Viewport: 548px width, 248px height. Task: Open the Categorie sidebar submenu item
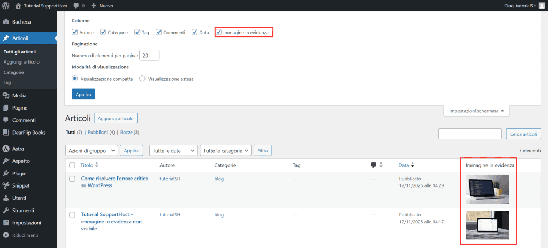tap(13, 72)
